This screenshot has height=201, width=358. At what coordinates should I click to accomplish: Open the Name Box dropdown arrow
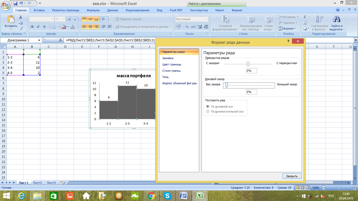[39, 40]
